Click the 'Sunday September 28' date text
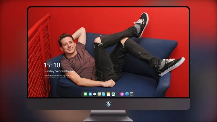The height and width of the screenshot is (122, 217). pos(60,71)
